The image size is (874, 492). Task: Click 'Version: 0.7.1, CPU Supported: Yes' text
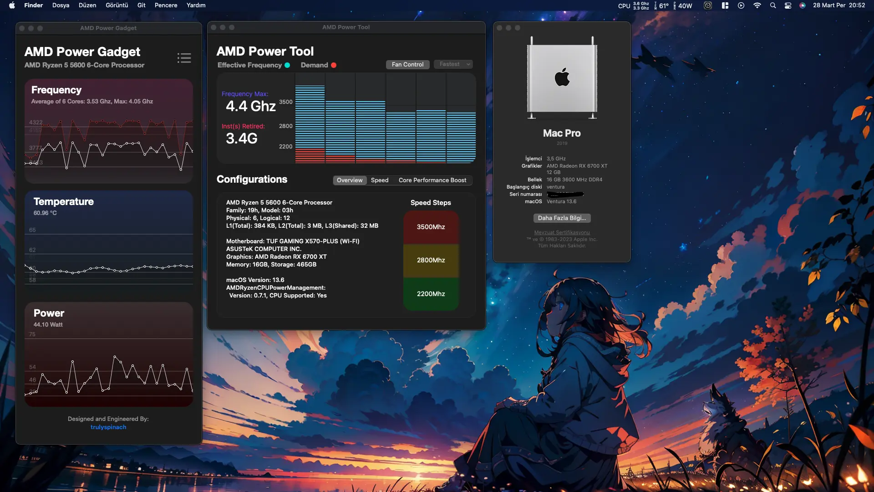point(278,295)
